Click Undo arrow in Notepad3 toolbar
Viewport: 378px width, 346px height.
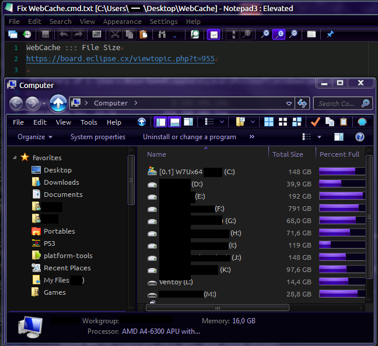coord(64,34)
